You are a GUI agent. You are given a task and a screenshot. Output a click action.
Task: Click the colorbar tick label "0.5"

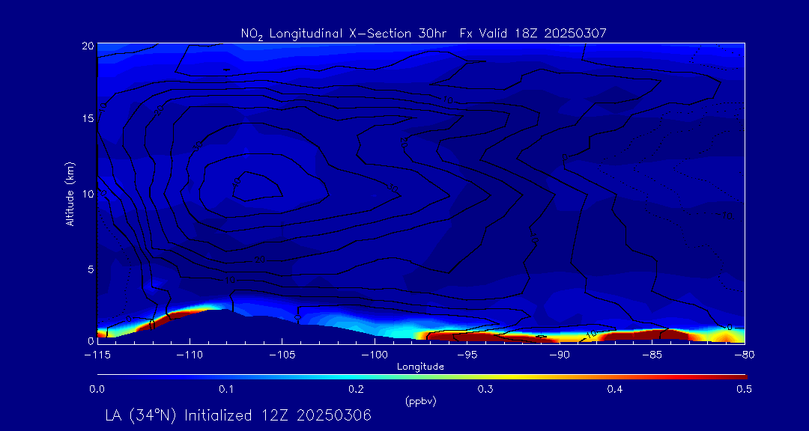pyautogui.click(x=744, y=390)
